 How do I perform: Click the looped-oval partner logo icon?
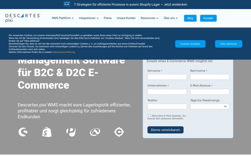tap(95, 132)
